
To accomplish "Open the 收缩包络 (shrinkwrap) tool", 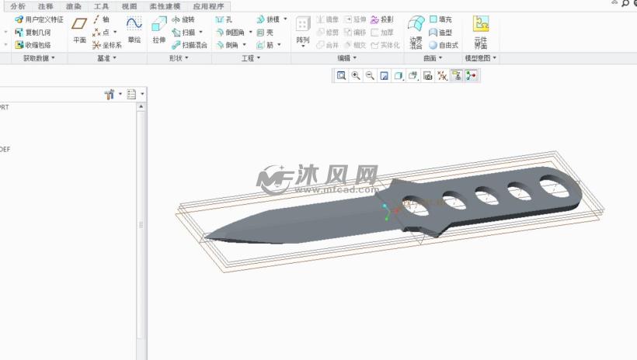I will click(33, 45).
